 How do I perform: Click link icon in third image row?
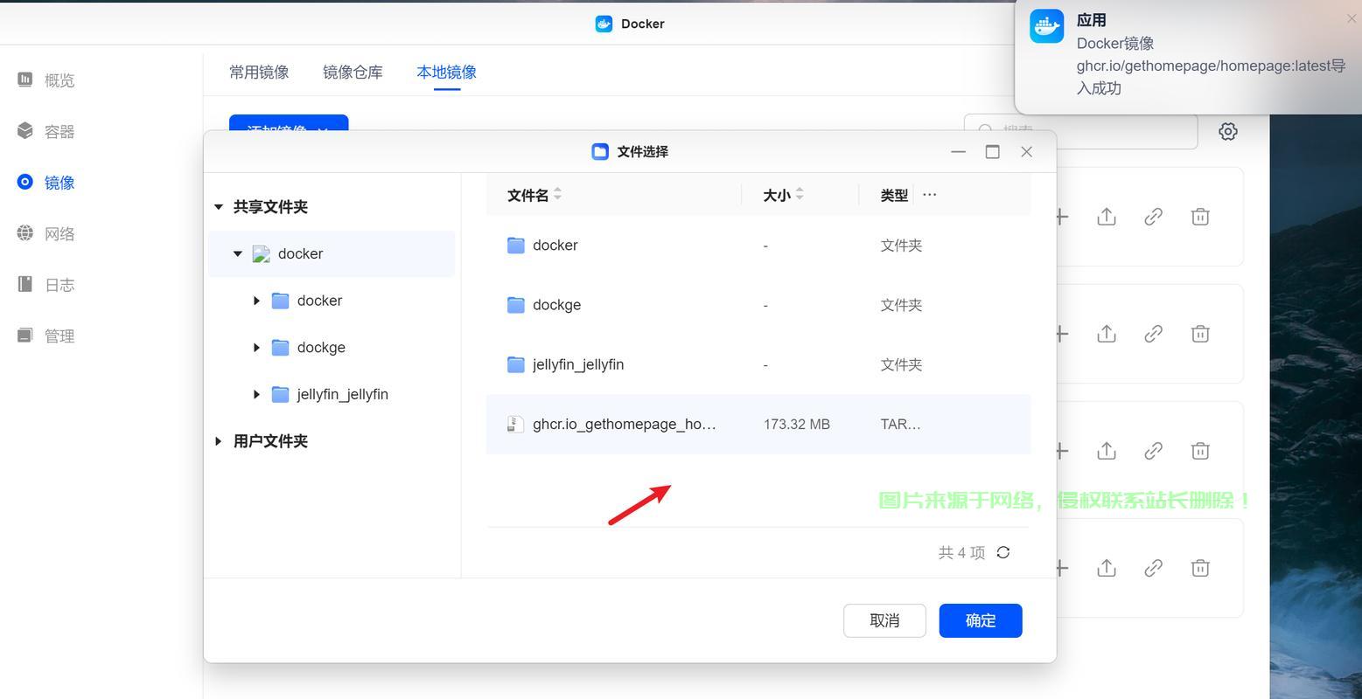[1153, 451]
